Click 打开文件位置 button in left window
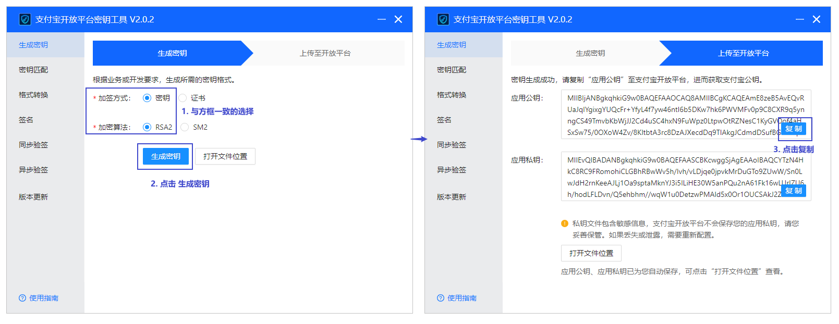This screenshot has height=324, width=839. (225, 156)
